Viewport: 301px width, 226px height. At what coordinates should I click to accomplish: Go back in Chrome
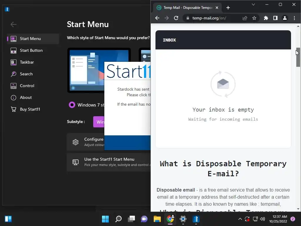(157, 18)
